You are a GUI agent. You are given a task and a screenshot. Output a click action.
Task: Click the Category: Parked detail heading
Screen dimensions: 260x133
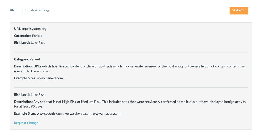click(x=27, y=59)
